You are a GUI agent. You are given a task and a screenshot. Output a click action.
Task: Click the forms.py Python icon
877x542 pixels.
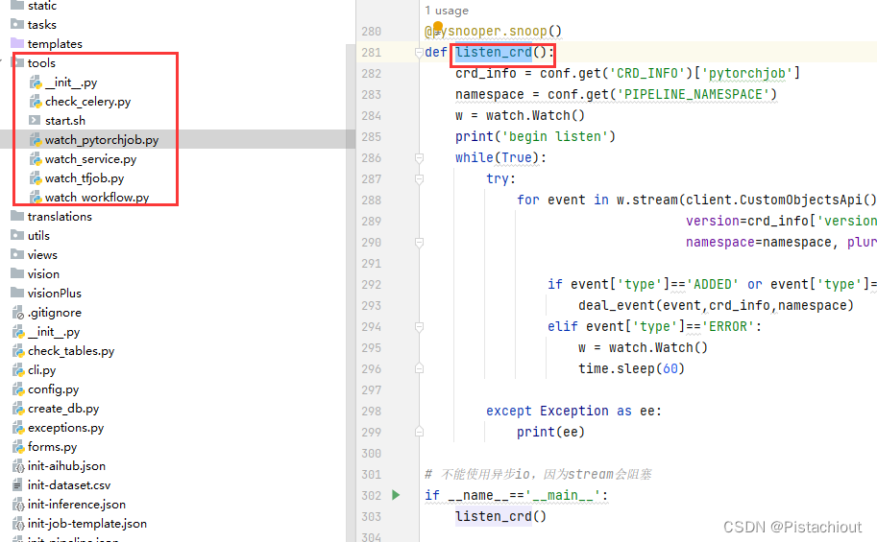(x=18, y=447)
